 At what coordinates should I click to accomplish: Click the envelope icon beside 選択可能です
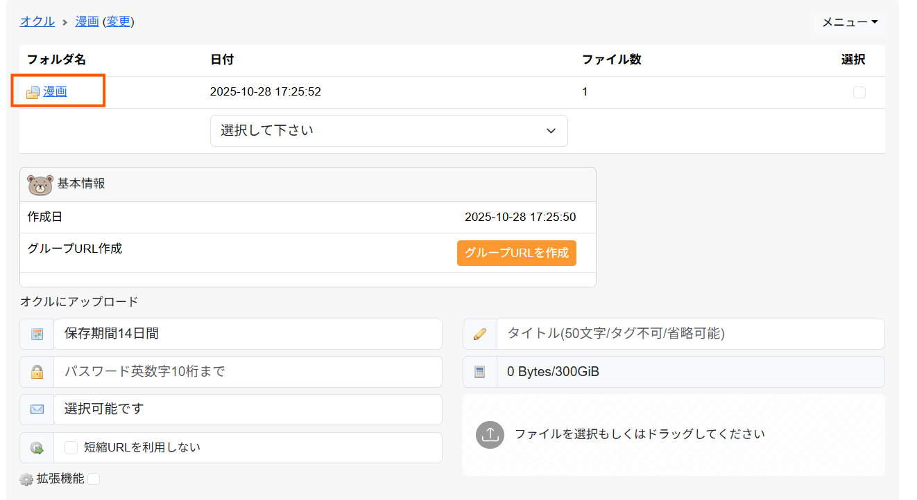click(37, 410)
